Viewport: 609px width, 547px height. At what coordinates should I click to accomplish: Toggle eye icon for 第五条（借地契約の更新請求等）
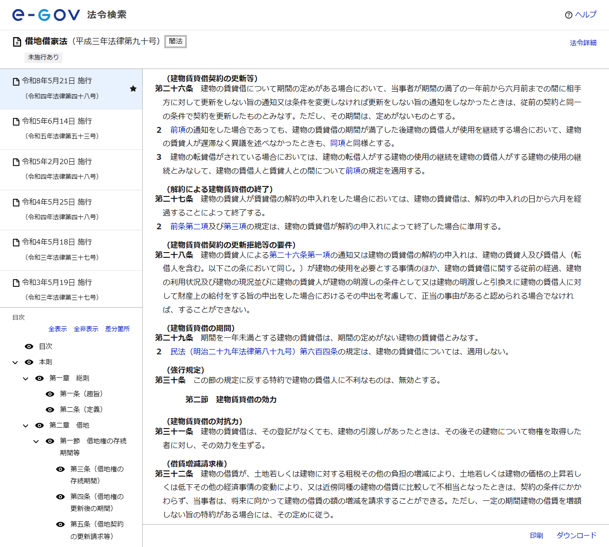[x=60, y=524]
